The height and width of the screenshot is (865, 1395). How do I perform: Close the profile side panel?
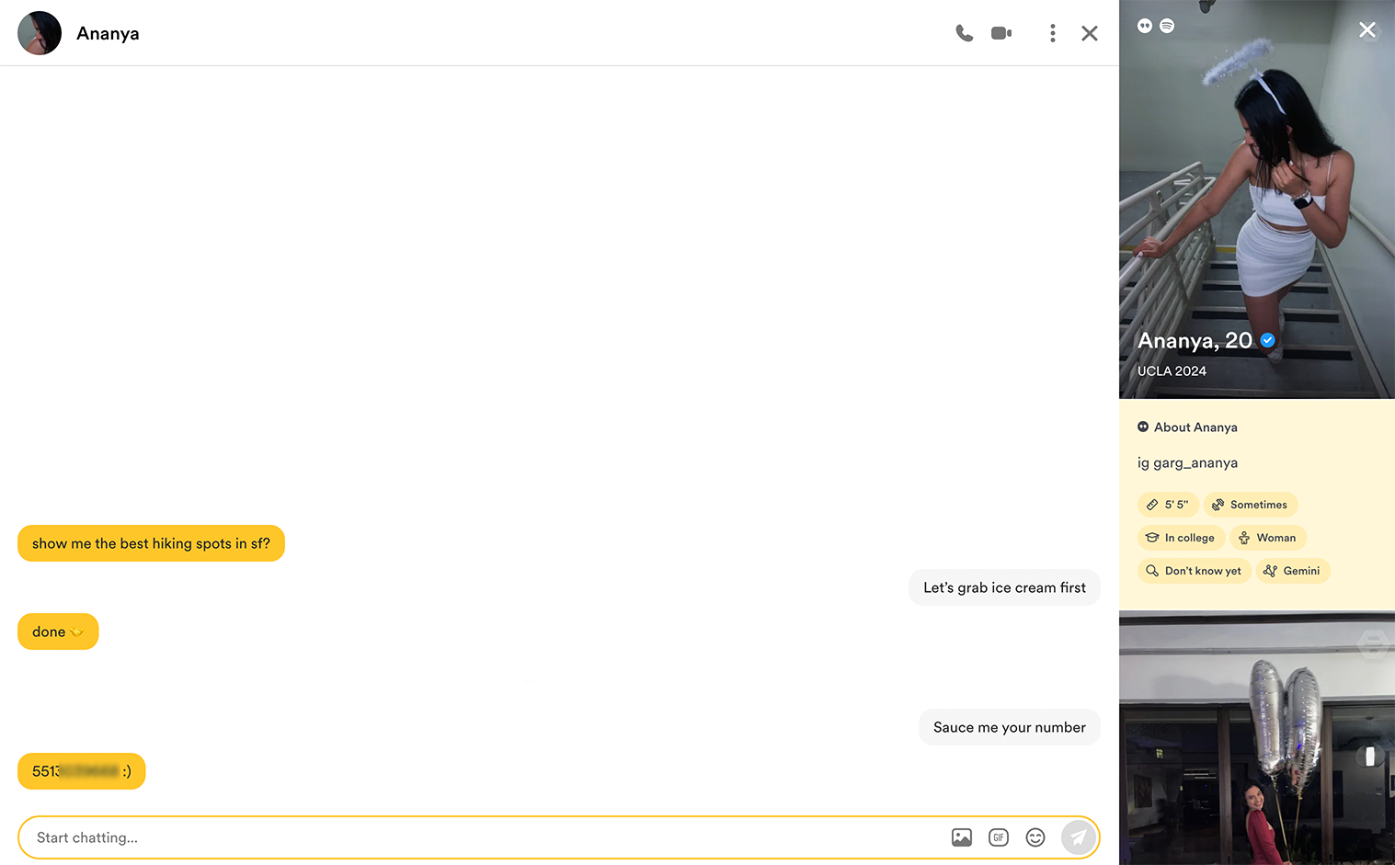[1367, 29]
